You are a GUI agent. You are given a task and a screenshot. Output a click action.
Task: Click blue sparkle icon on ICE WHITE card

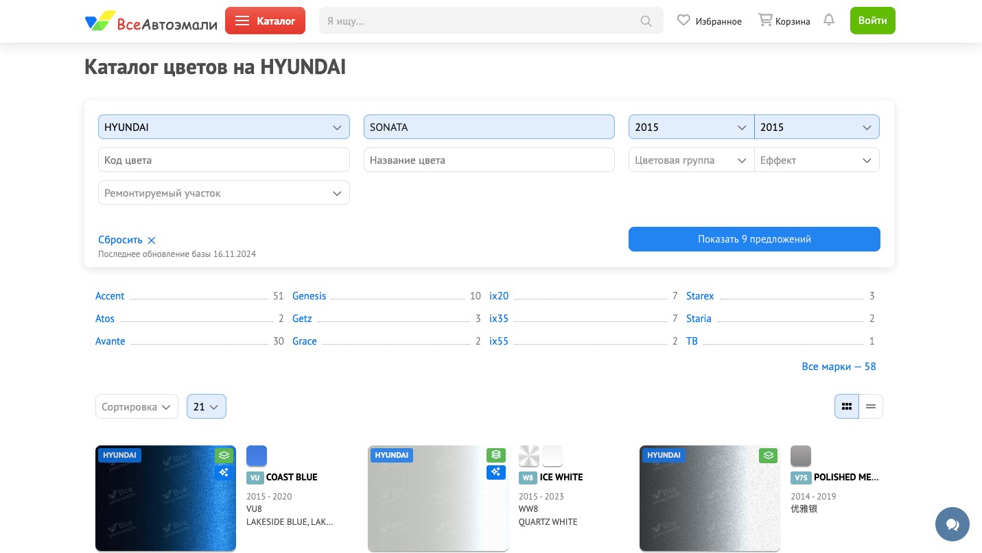coord(496,472)
